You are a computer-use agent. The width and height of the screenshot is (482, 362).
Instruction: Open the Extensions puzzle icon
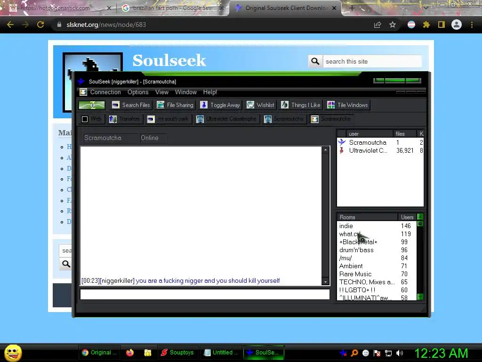426,25
